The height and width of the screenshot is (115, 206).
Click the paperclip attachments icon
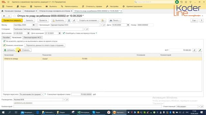(74, 20)
